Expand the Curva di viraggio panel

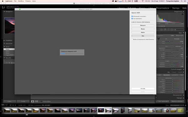click(183, 69)
